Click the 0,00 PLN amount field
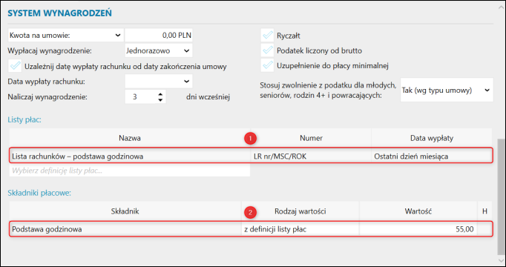 159,36
